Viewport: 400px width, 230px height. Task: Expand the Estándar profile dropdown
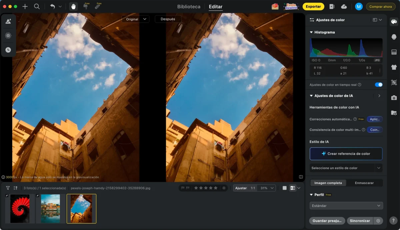click(x=346, y=206)
